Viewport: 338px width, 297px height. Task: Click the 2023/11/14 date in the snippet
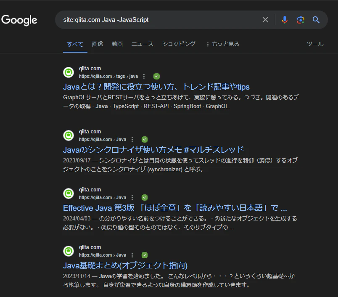coord(77,276)
